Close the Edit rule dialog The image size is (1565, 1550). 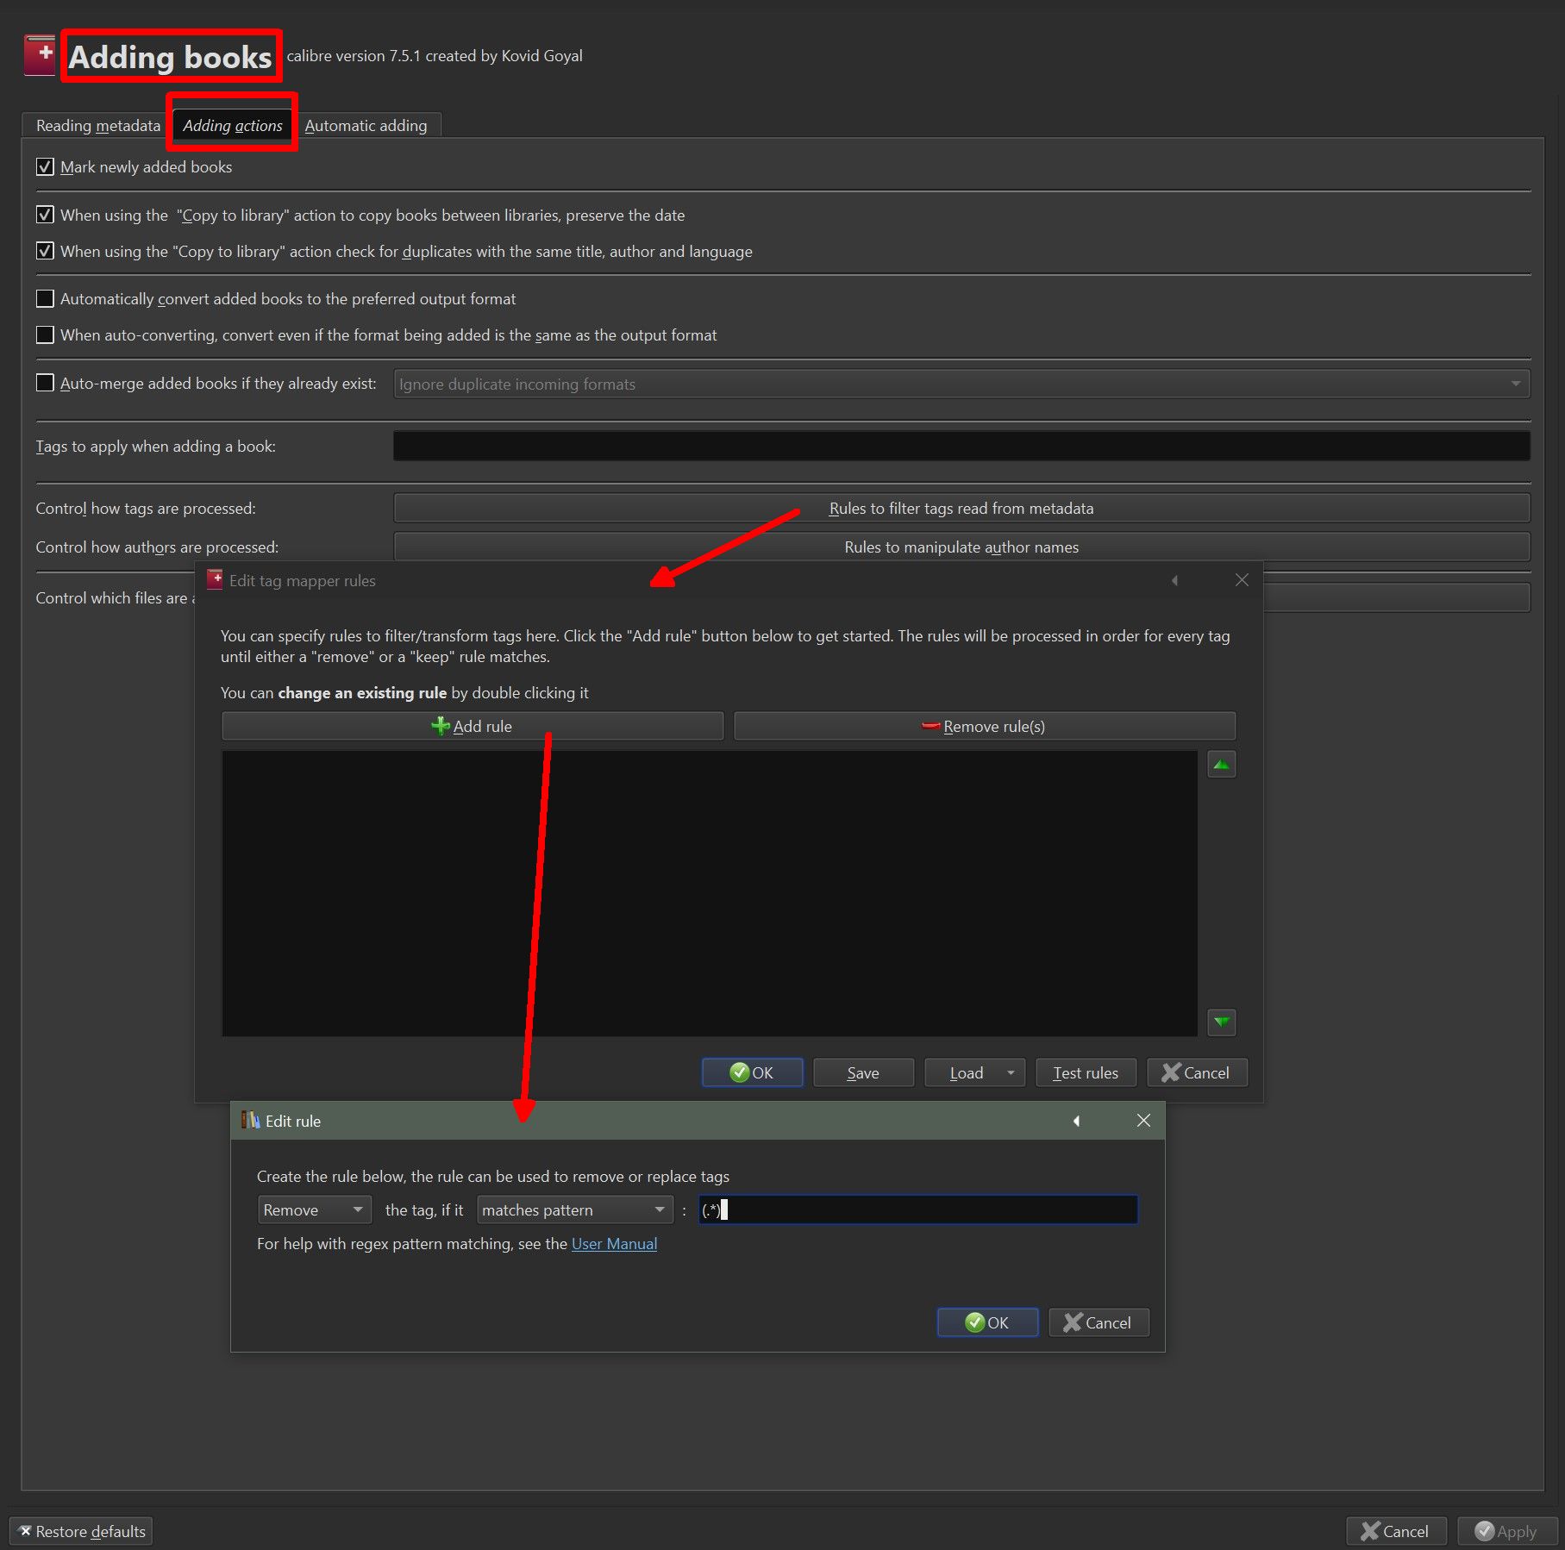1143,1120
